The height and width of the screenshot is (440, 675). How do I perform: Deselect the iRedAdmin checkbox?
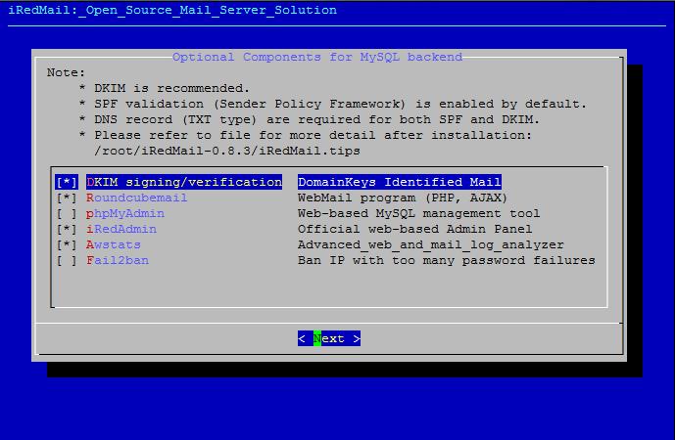[67, 229]
